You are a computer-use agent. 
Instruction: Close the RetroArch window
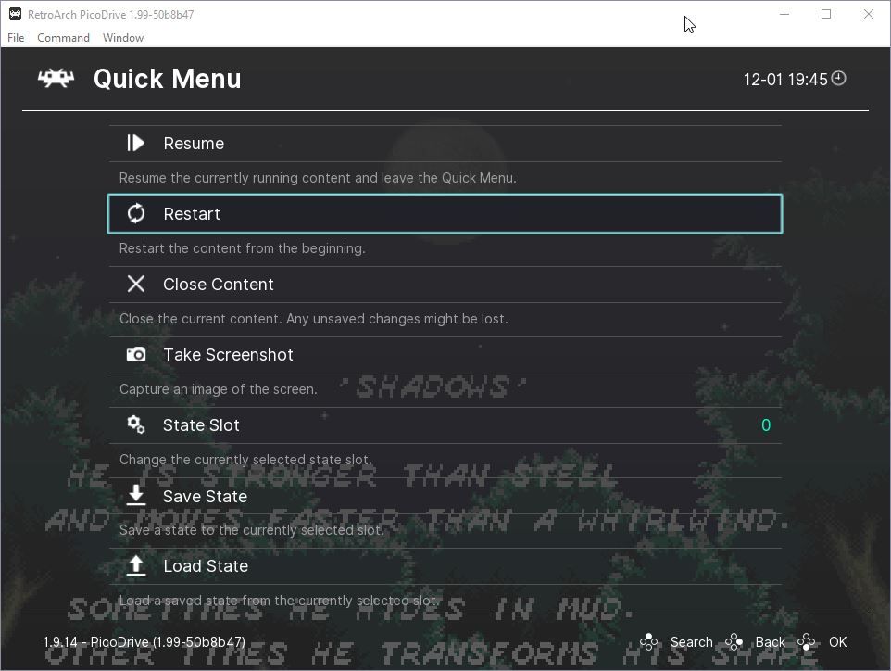point(868,14)
